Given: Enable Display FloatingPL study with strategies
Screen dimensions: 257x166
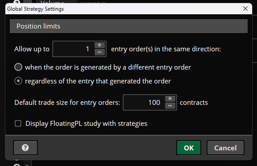Looking at the screenshot, I should 18,124.
